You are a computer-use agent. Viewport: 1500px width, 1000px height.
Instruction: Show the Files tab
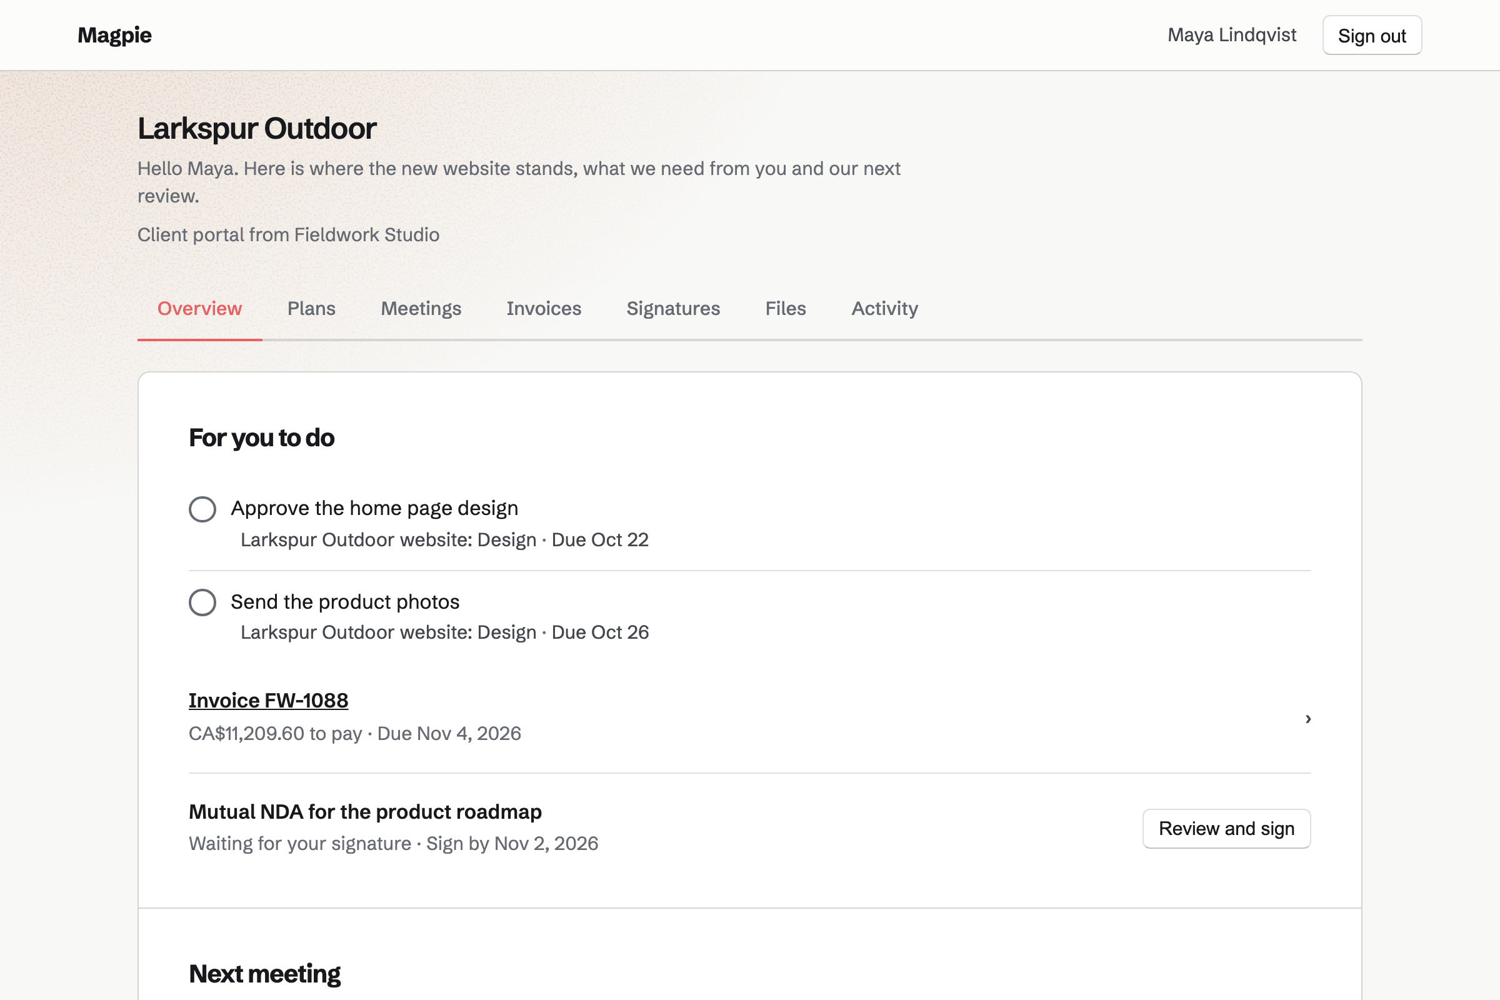click(786, 309)
